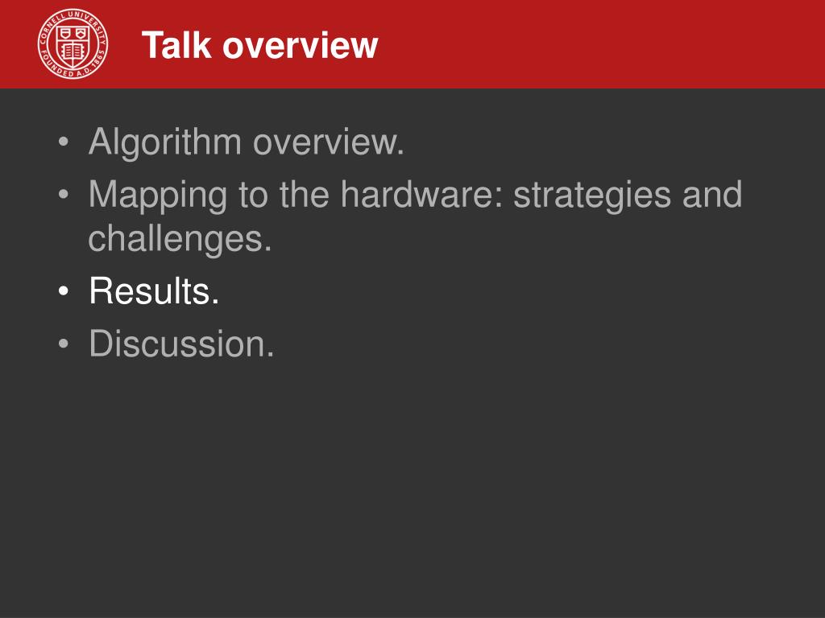The image size is (825, 618).
Task: Select the highlighted 'Results.' bullet item
Action: click(154, 290)
